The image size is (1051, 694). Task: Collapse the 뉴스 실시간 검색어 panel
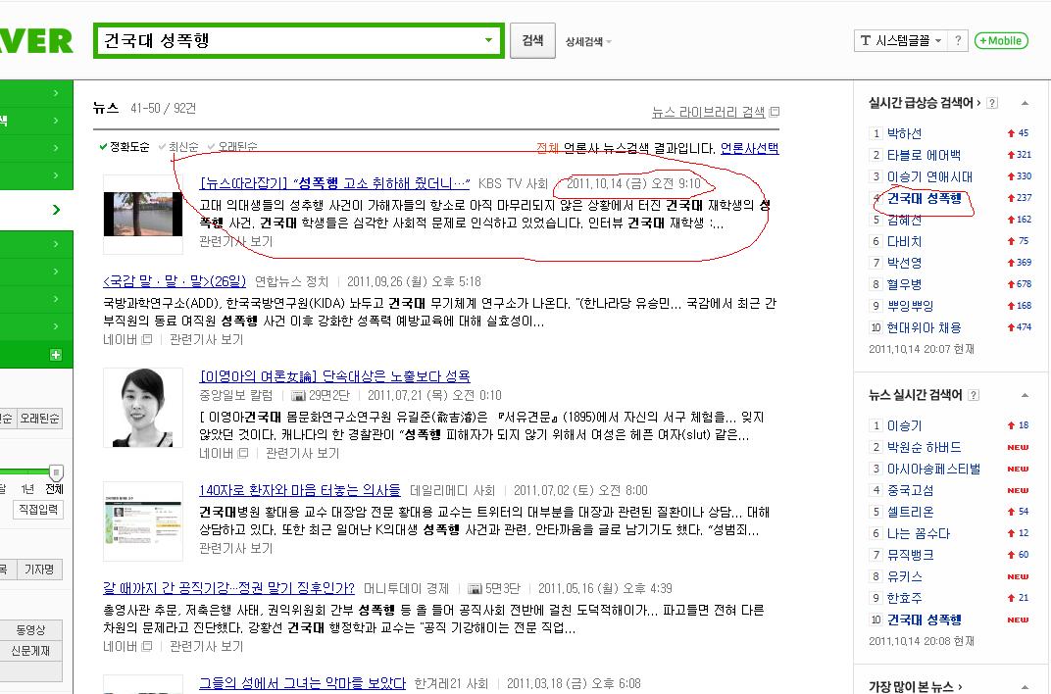coord(1025,395)
